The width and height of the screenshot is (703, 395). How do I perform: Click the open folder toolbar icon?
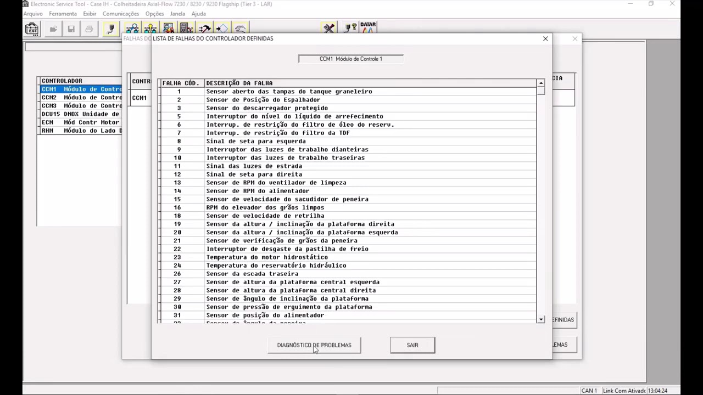click(x=53, y=29)
